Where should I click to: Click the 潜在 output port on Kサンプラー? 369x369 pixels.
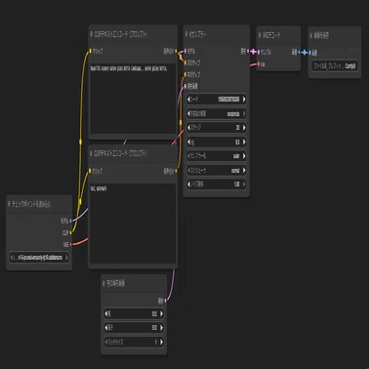[x=248, y=51]
